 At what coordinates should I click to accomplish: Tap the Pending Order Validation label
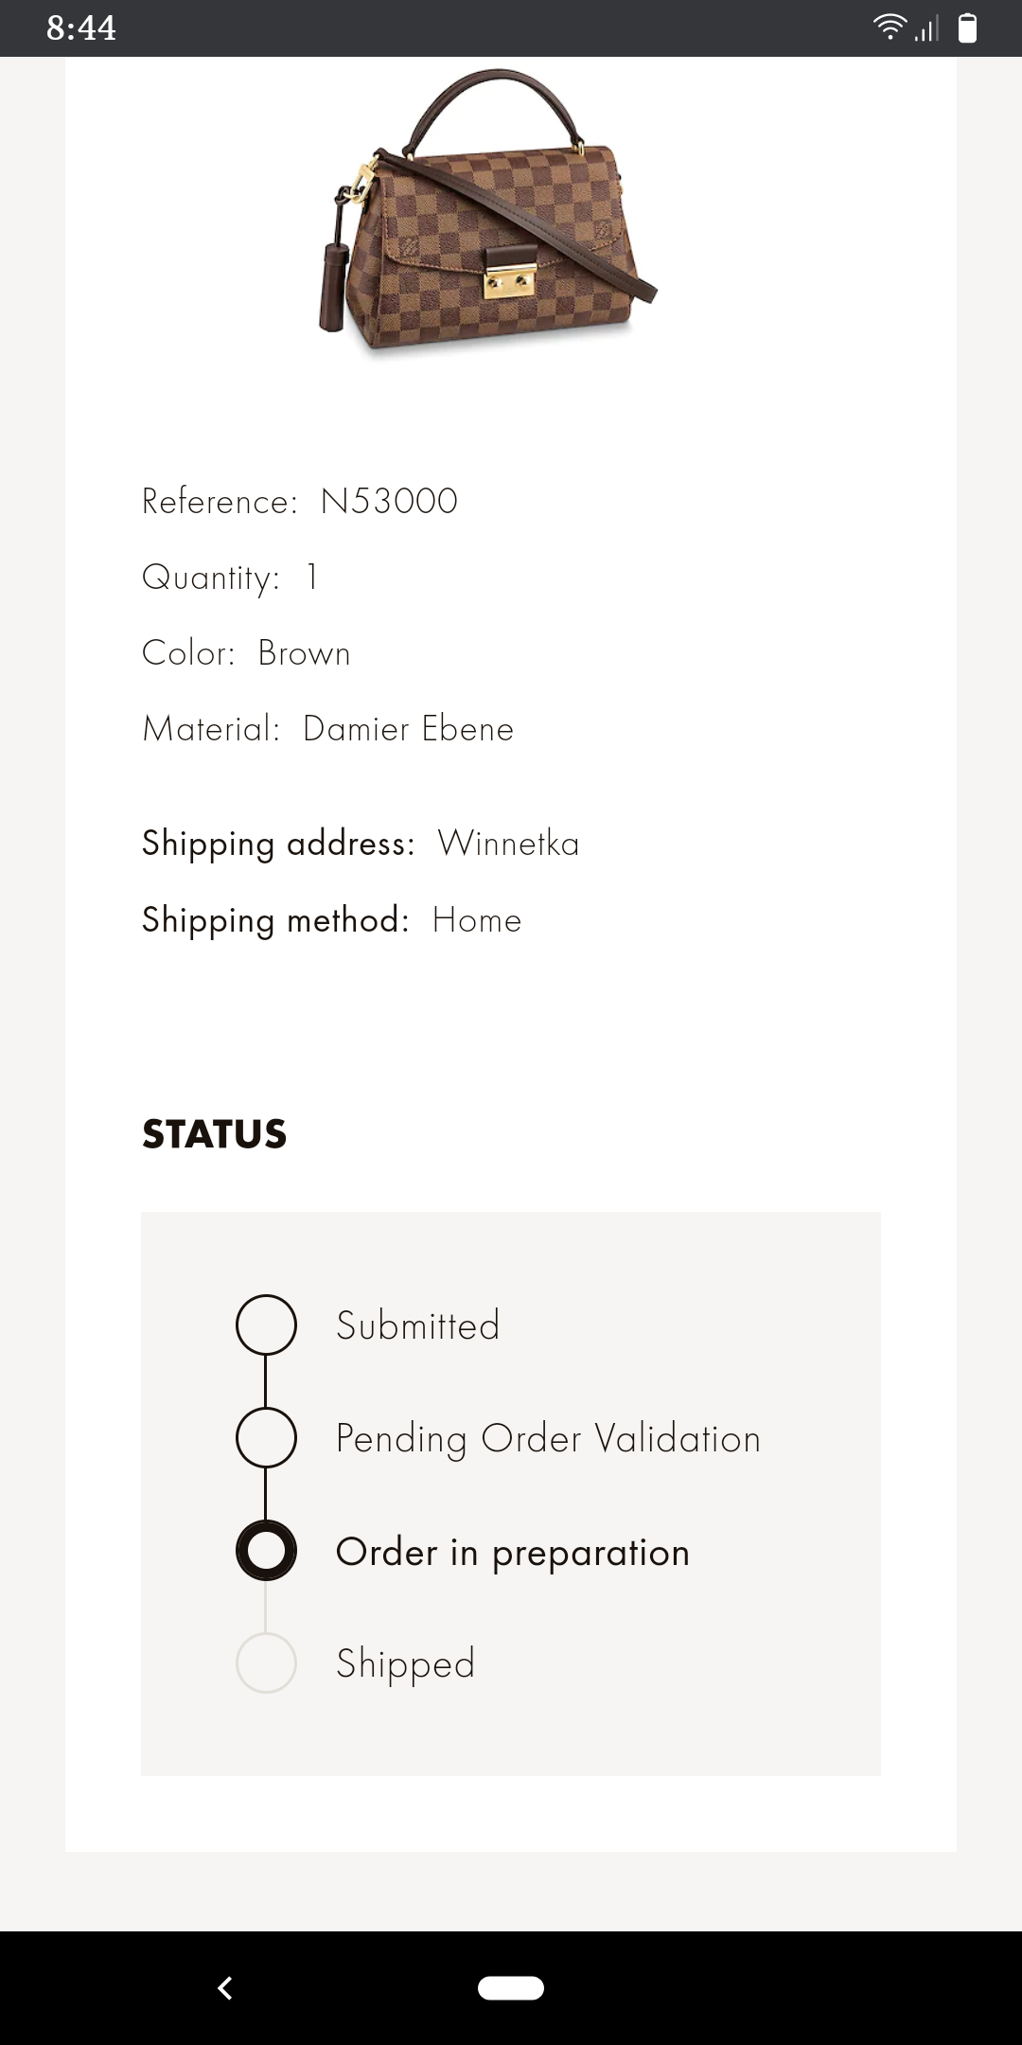pos(548,1439)
